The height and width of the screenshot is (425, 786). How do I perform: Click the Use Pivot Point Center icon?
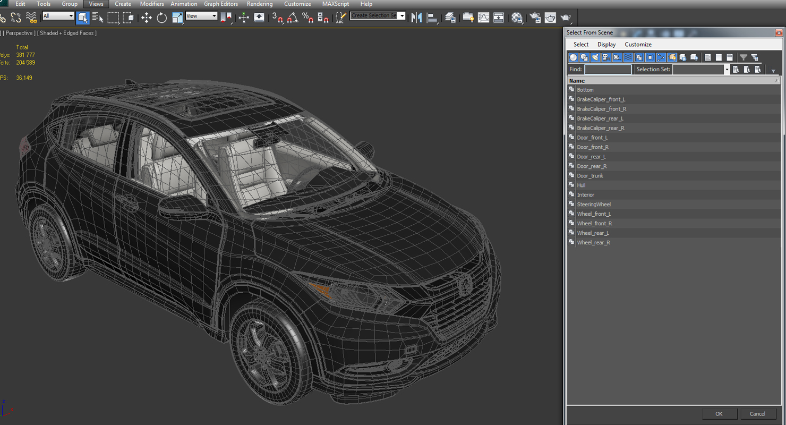(226, 18)
